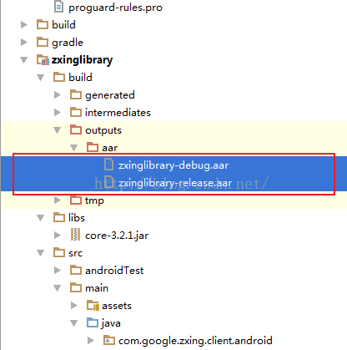Collapse the build folder under zxinglibrary
Image resolution: width=347 pixels, height=350 pixels.
coord(41,78)
